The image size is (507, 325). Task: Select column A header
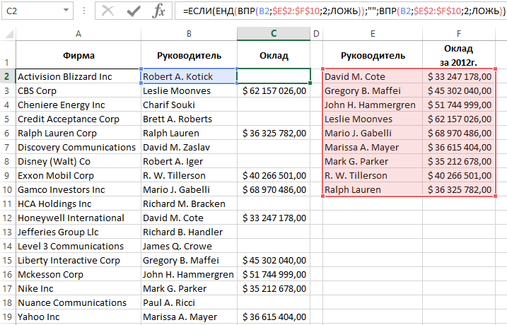(x=78, y=34)
